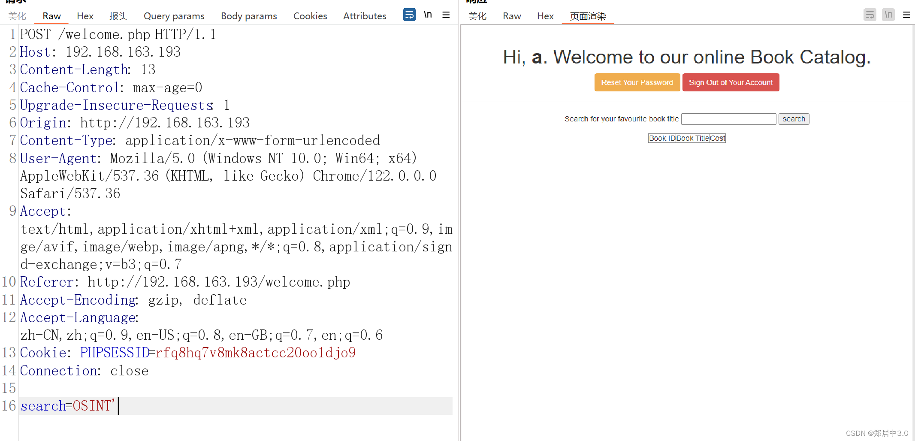Screen dimensions: 915x441
Task: Select the 页面渲染 render tab
Action: tap(588, 16)
